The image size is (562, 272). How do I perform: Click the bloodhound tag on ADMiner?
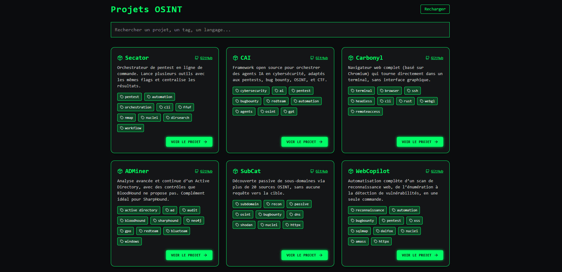(132, 221)
